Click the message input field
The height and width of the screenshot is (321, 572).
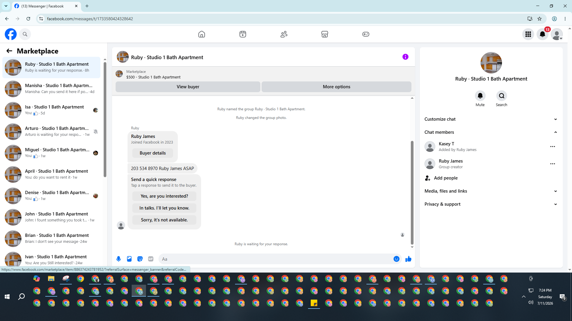(x=276, y=259)
